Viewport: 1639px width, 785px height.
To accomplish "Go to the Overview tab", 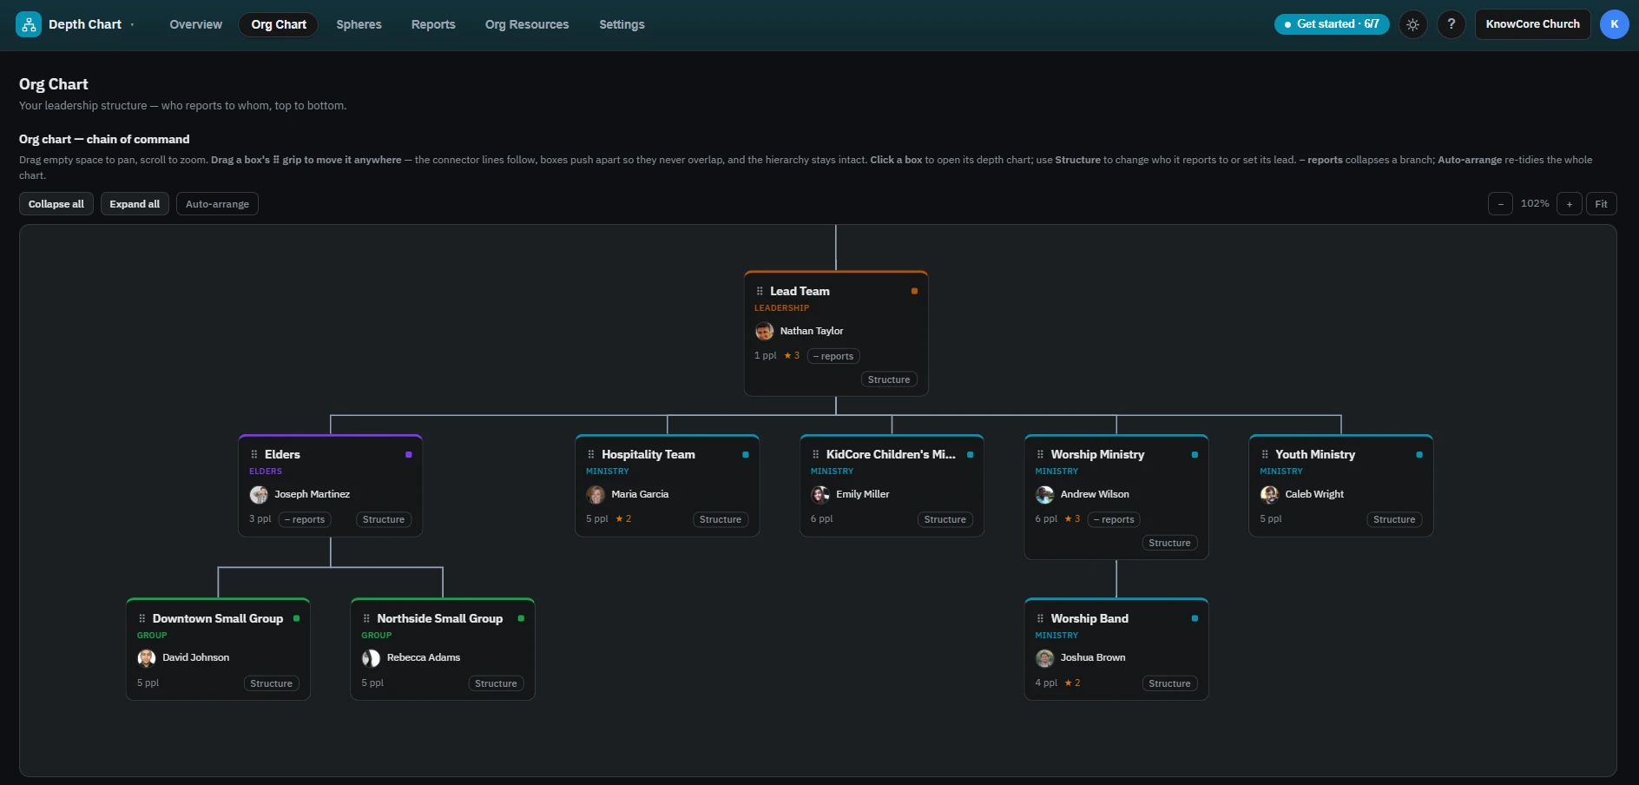I will (x=195, y=24).
